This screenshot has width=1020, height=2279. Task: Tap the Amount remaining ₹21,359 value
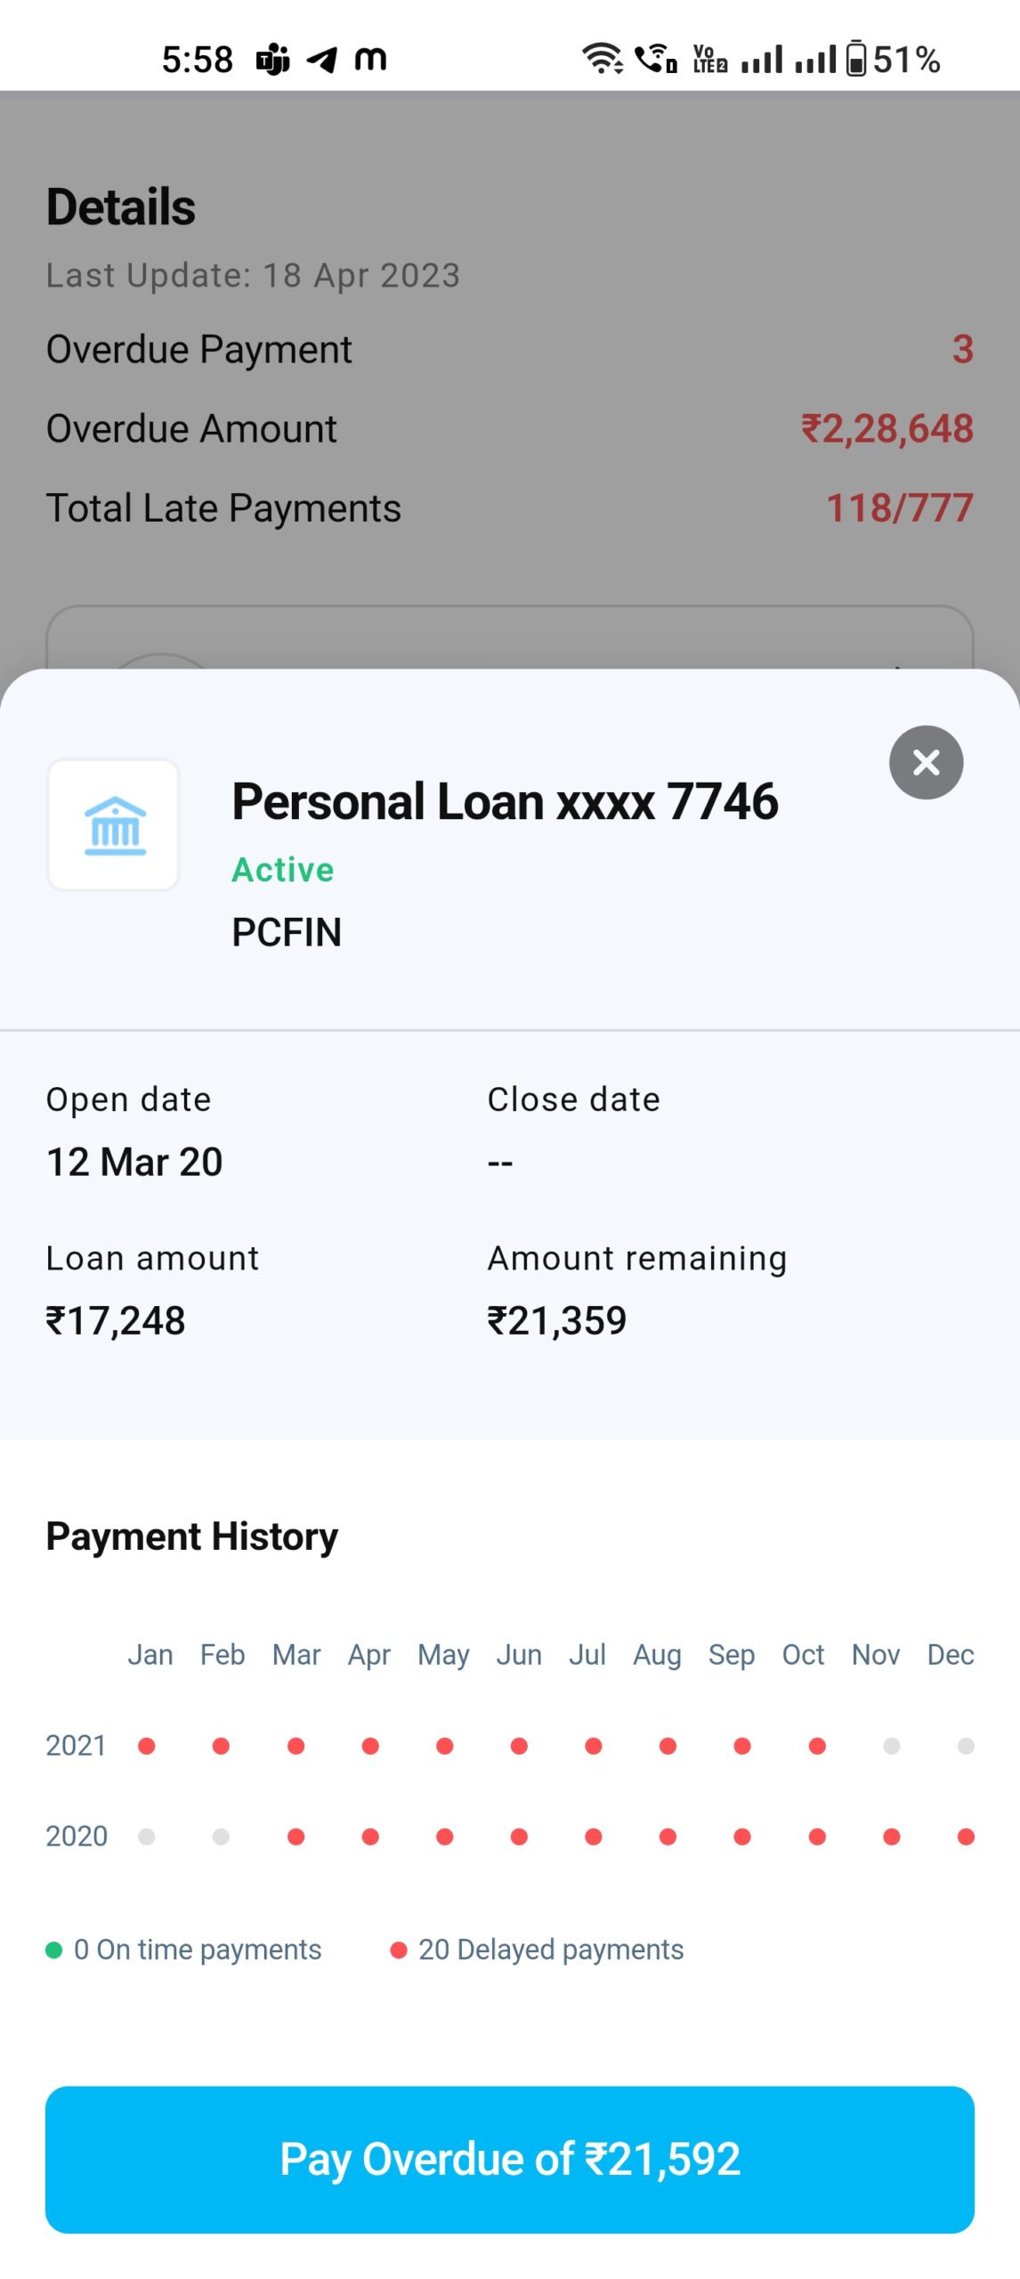tap(557, 1320)
